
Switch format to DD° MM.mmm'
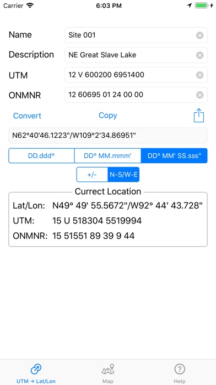tap(107, 155)
